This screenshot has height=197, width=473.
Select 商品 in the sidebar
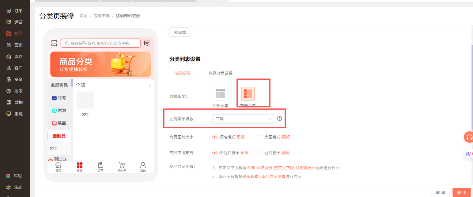15,33
